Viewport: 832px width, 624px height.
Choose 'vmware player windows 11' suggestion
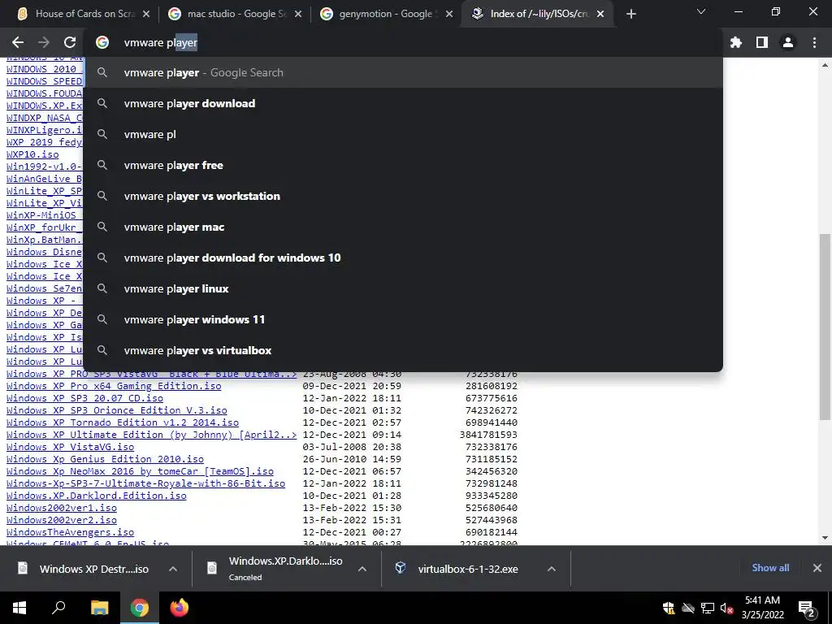(x=403, y=319)
